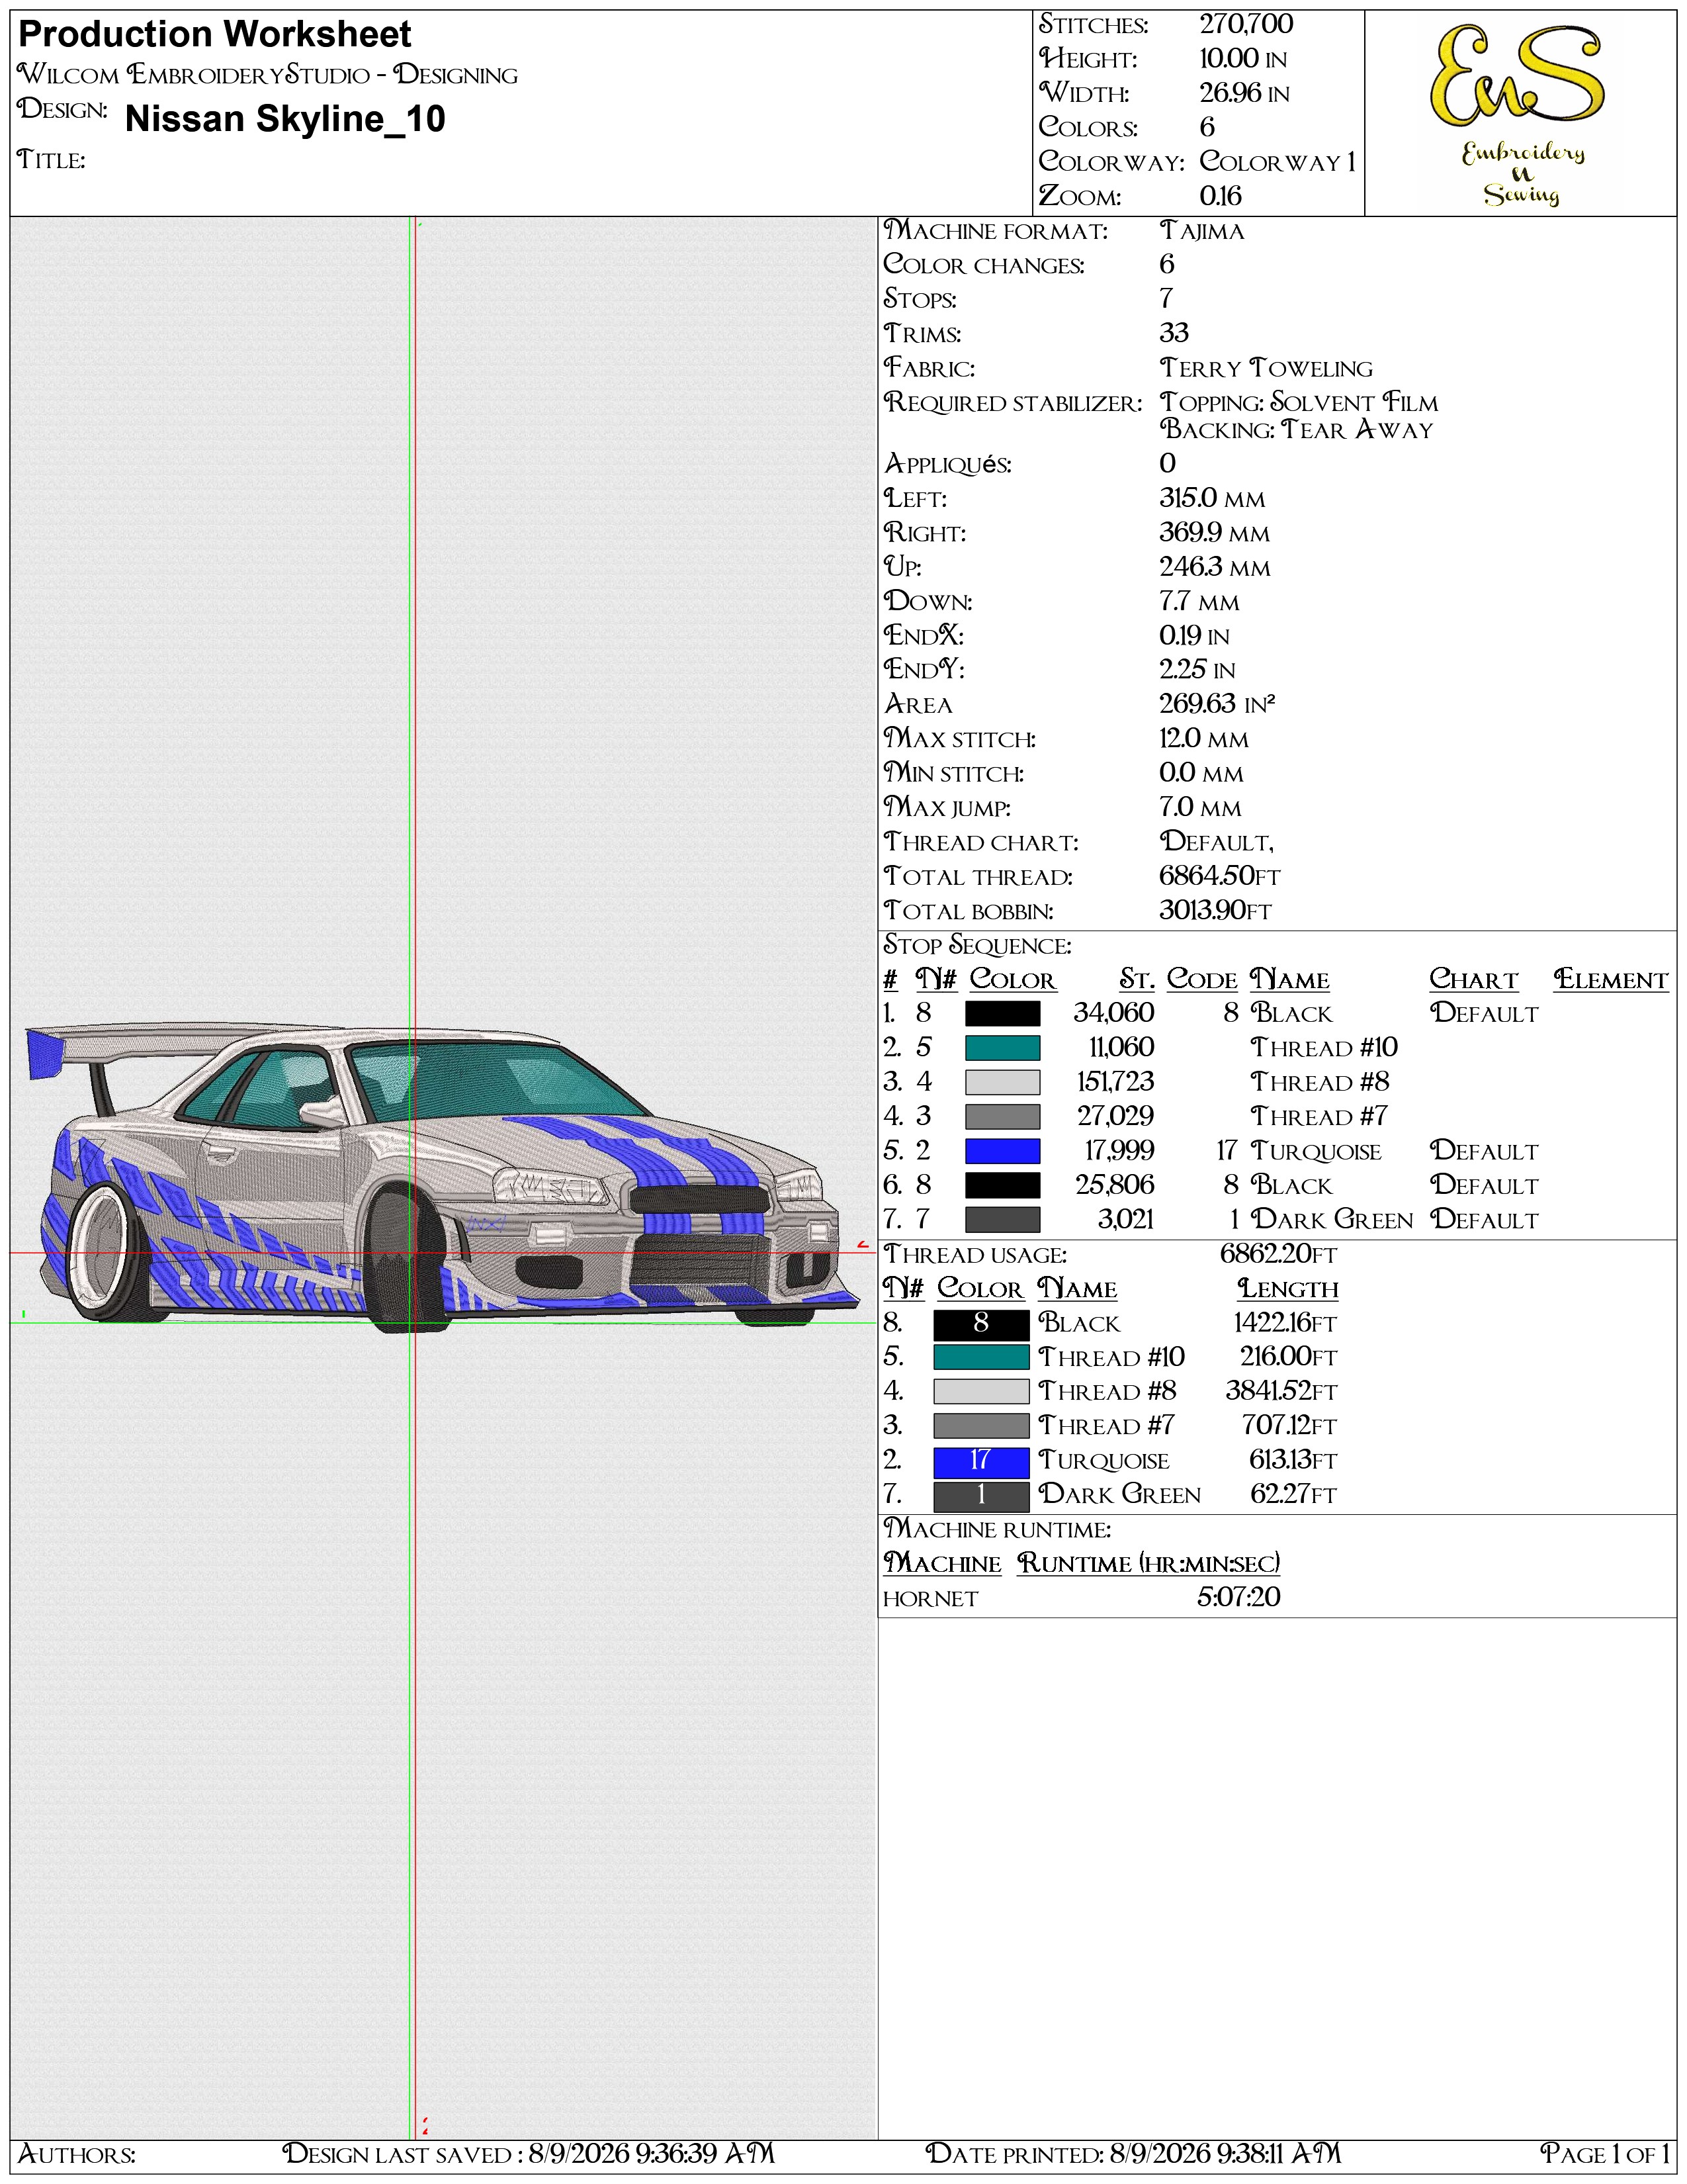This screenshot has height=2184, width=1687.
Task: Select the stitch count "151,723"
Action: coord(1115,1082)
